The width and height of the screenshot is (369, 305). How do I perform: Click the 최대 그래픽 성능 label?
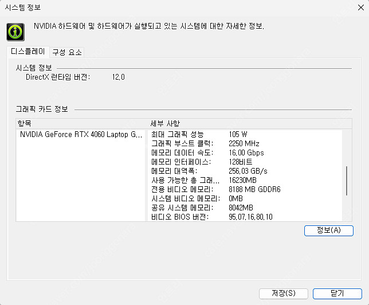(x=178, y=135)
